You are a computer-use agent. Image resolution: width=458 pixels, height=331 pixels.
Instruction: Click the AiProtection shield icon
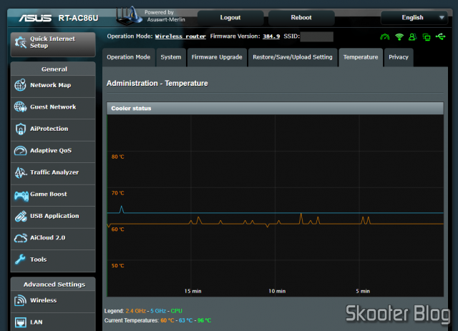click(21, 129)
